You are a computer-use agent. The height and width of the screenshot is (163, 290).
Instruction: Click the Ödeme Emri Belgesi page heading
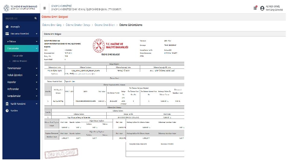tap(55, 17)
